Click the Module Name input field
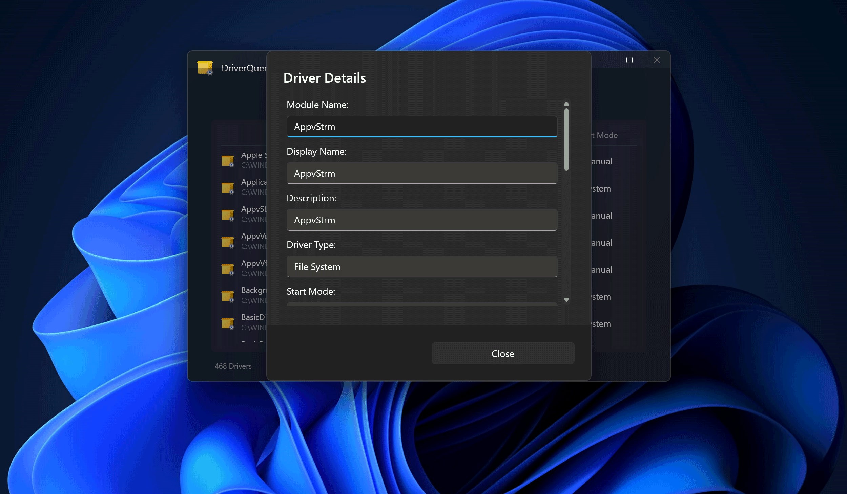This screenshot has height=494, width=847. tap(422, 127)
